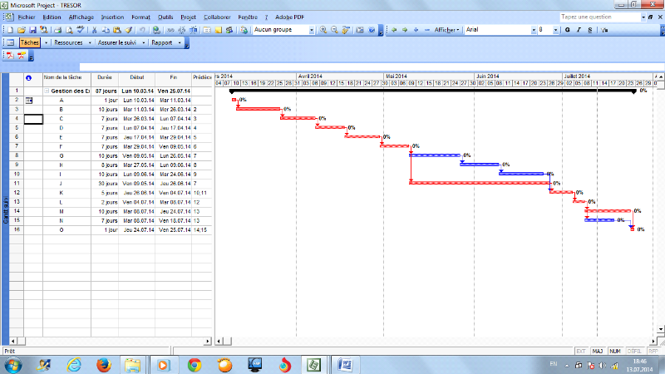Open an existing project with folder icon
Image resolution: width=665 pixels, height=374 pixels.
(x=22, y=30)
